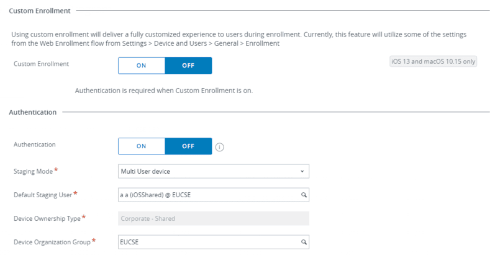
Task: Click the Staging Mode dropdown arrow
Action: pos(302,171)
